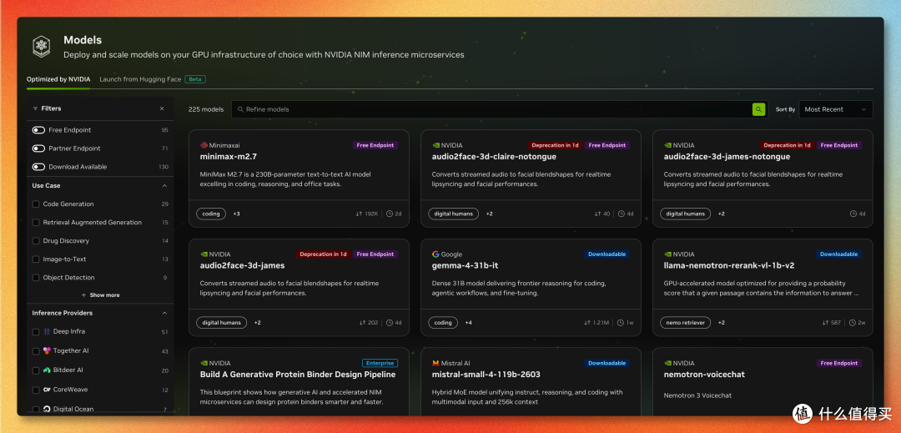Screen dimensions: 901x433
Task: Click NVIDIA logo on Protein Binder Design card
Action: pos(204,363)
